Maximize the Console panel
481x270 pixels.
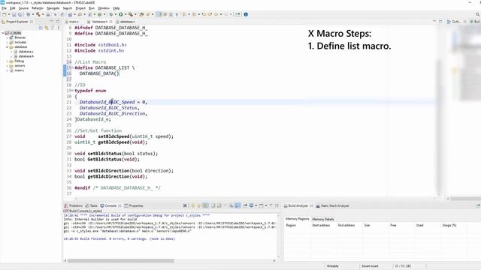(277, 205)
